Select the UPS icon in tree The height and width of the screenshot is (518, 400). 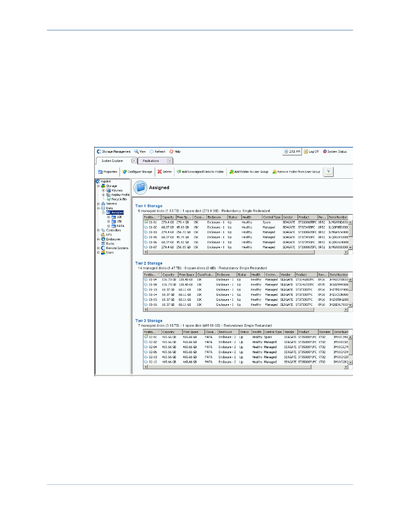click(x=103, y=235)
